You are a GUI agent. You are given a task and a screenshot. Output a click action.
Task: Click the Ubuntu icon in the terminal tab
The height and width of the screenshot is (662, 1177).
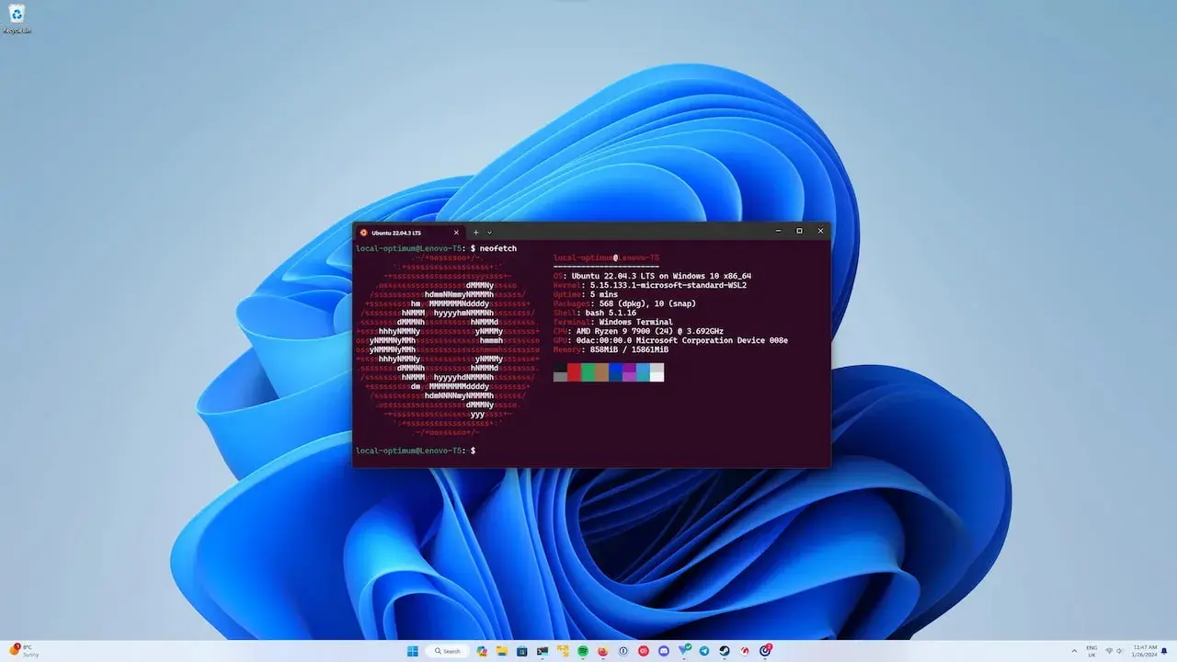(x=363, y=232)
